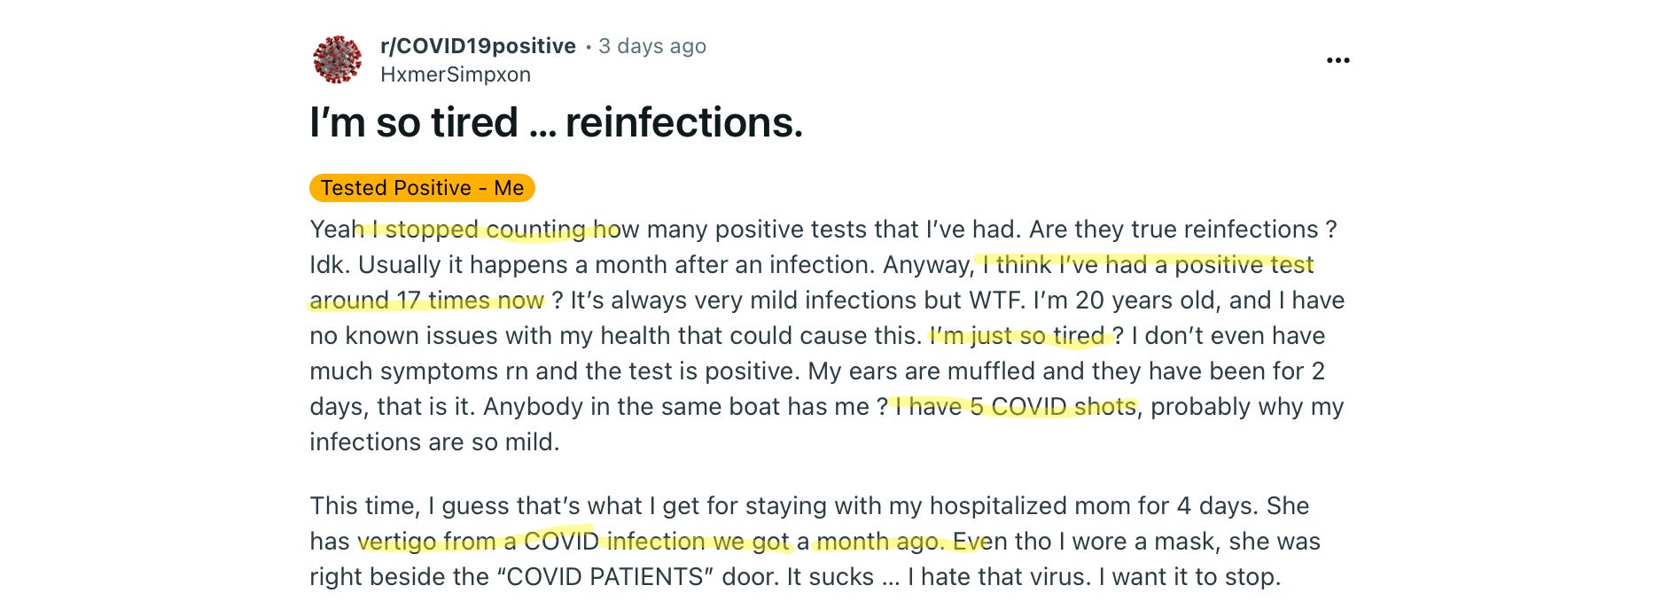Open the three-dot post options menu
This screenshot has width=1661, height=601.
point(1337,60)
